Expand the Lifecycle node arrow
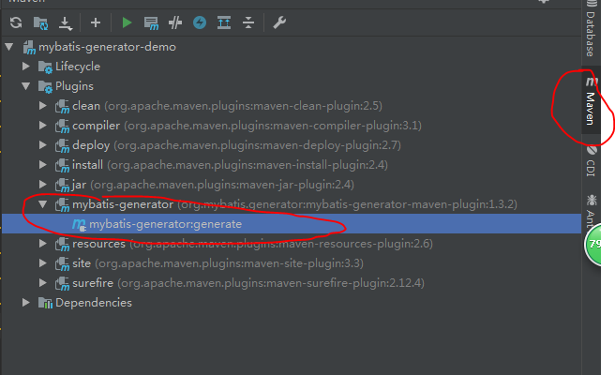 point(26,67)
